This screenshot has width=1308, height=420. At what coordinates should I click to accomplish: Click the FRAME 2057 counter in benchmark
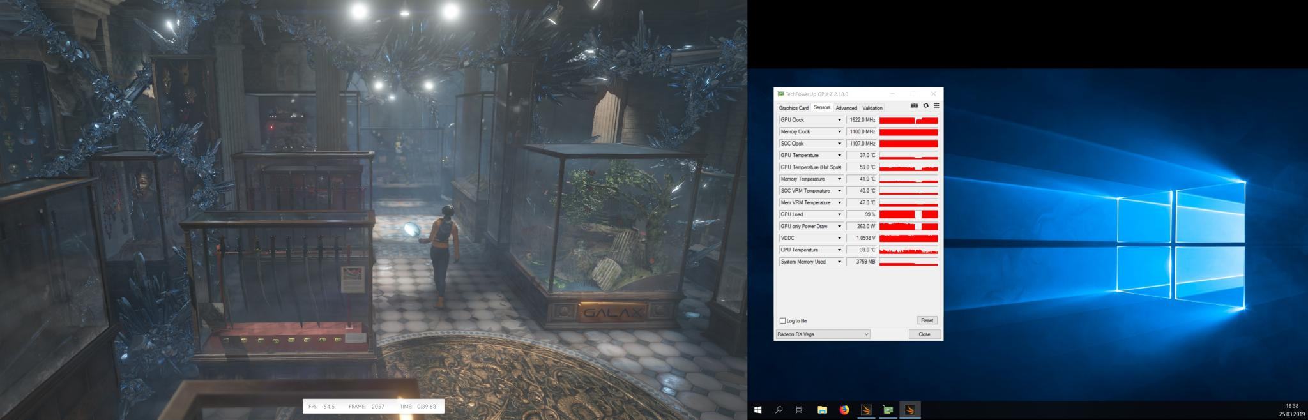pos(367,407)
